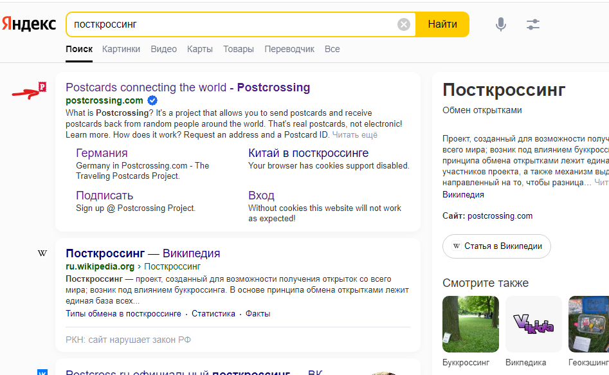
Task: Open Посткроссинг — Википедия result title
Action: 143,253
